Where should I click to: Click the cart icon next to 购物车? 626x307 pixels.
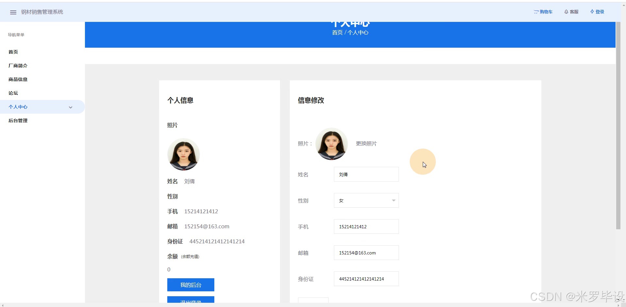pos(536,12)
